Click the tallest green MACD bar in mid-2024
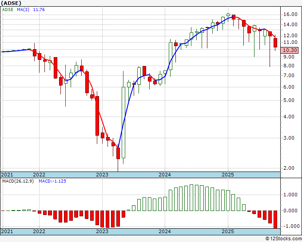This screenshot has height=242, width=302. pos(191,198)
